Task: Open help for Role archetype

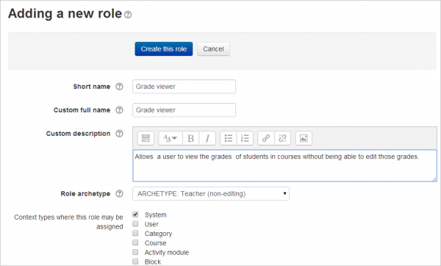Action: 120,194
